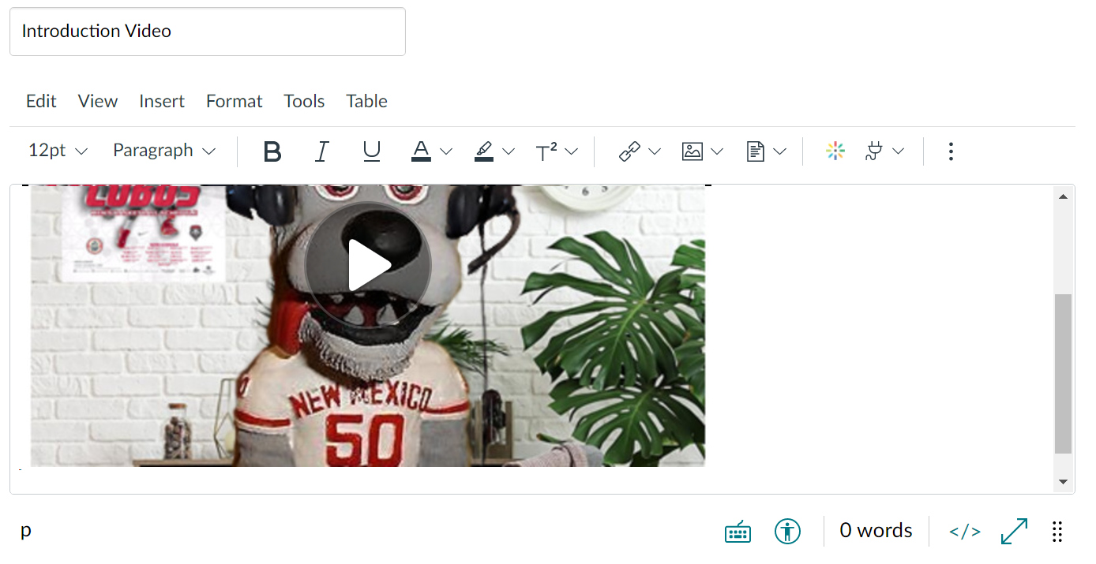Apply superscript formatting
The image size is (1096, 564).
click(x=546, y=151)
